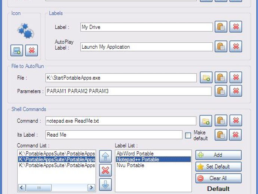This screenshot has width=258, height=194.
Task: Select Notepad++ Portable in Label List
Action: (153, 160)
